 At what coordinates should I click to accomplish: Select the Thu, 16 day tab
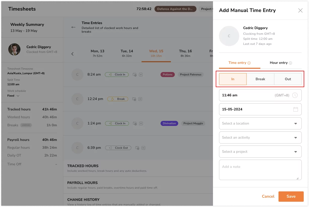click(x=186, y=53)
